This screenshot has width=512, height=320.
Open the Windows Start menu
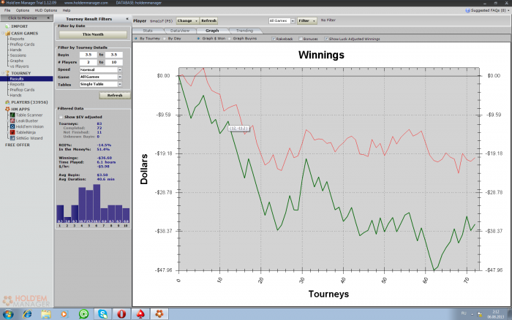[x=8, y=314]
